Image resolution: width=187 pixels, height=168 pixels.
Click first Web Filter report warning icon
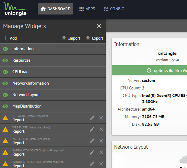[5, 129]
